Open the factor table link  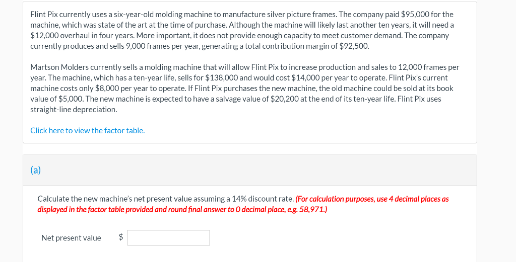[x=88, y=131]
